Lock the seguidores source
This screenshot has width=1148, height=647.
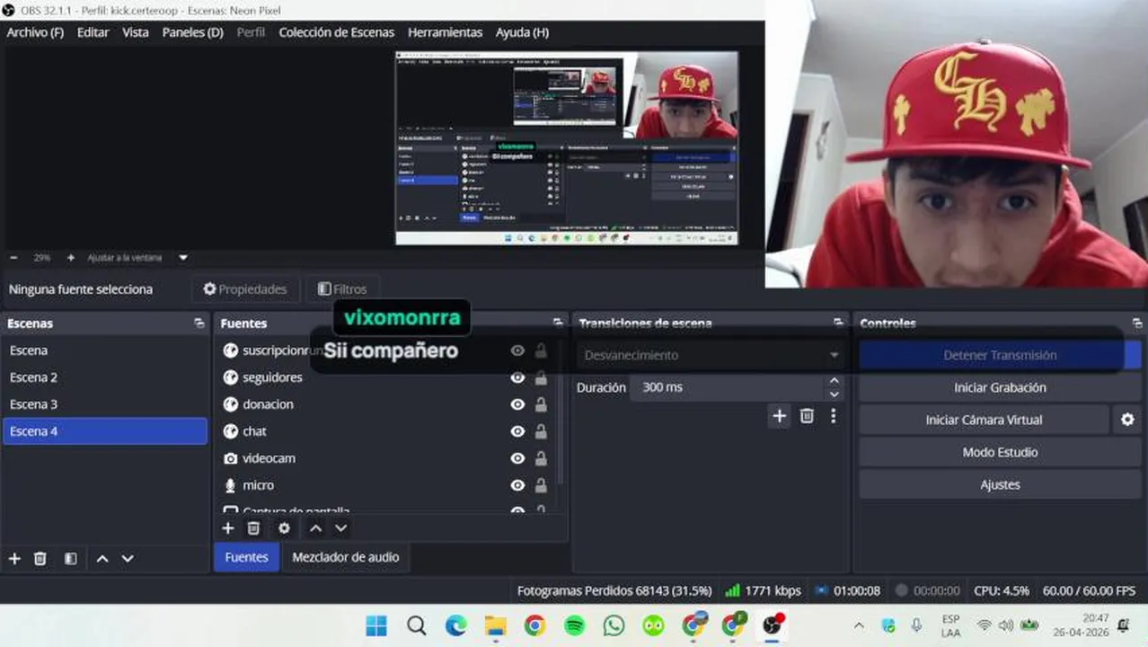541,377
